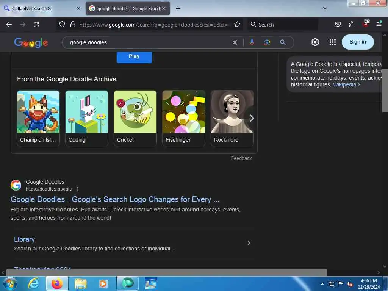The height and width of the screenshot is (291, 388).
Task: Open the Library sitelink
Action: coord(24,239)
